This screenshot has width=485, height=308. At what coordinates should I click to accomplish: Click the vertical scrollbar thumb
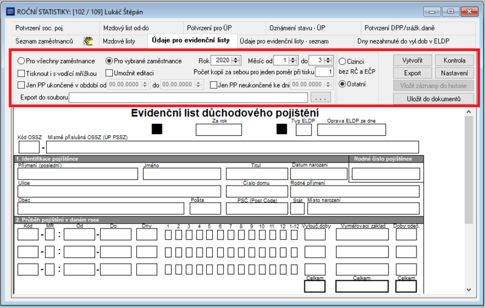pyautogui.click(x=469, y=170)
